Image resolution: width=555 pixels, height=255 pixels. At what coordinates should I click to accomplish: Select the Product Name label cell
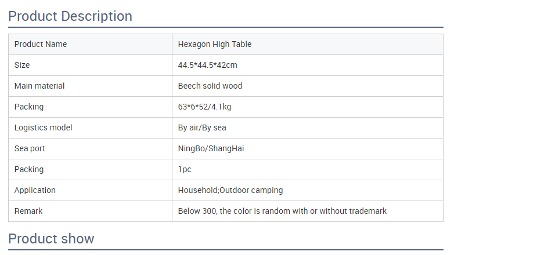pos(90,45)
